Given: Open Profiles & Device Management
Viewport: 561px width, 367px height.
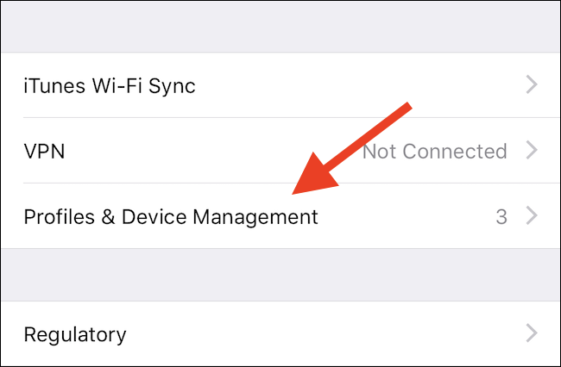Looking at the screenshot, I should (x=171, y=216).
